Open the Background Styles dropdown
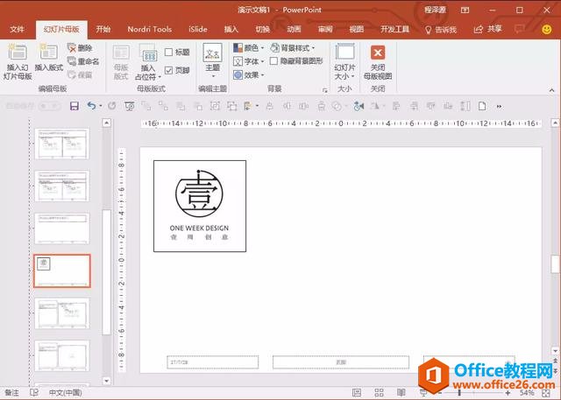The width and height of the screenshot is (561, 400). coord(293,48)
